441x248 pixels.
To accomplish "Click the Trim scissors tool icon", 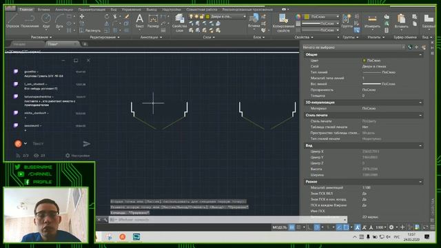I will 115,17.
